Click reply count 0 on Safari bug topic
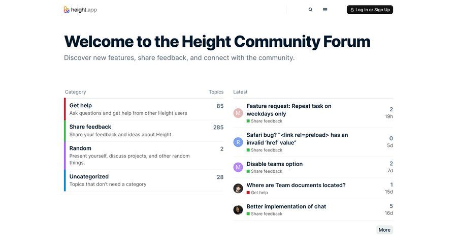This screenshot has height=246, width=457. click(391, 138)
